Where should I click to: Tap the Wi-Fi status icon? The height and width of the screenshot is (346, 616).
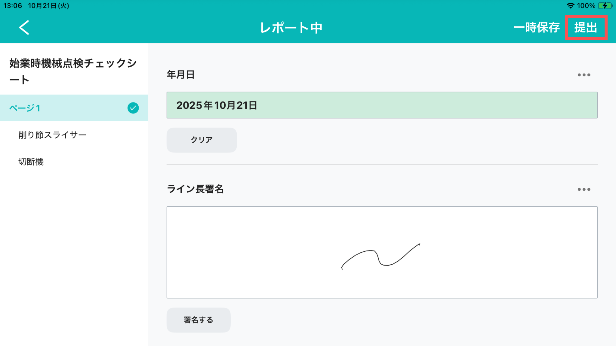tap(570, 6)
